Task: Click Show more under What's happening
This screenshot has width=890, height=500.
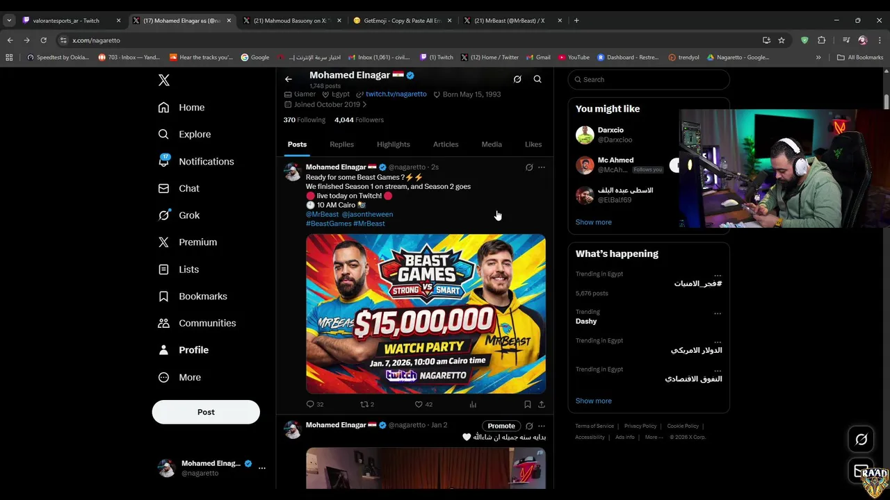Action: [x=594, y=401]
